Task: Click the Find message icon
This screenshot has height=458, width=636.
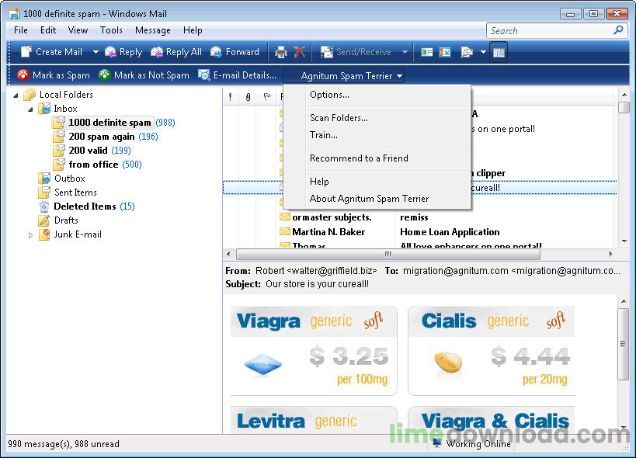Action: coord(467,52)
